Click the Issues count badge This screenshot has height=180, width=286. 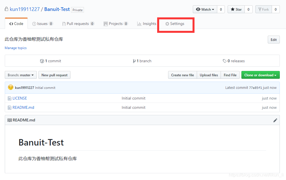[x=51, y=24]
